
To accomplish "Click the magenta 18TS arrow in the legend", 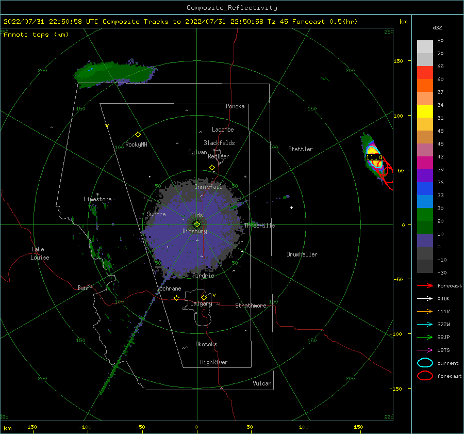I will [425, 350].
